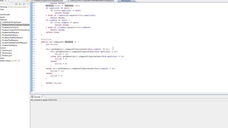Open the clasesIniciales package
Viewport: 228px width, 128px height.
click(x=5, y=15)
